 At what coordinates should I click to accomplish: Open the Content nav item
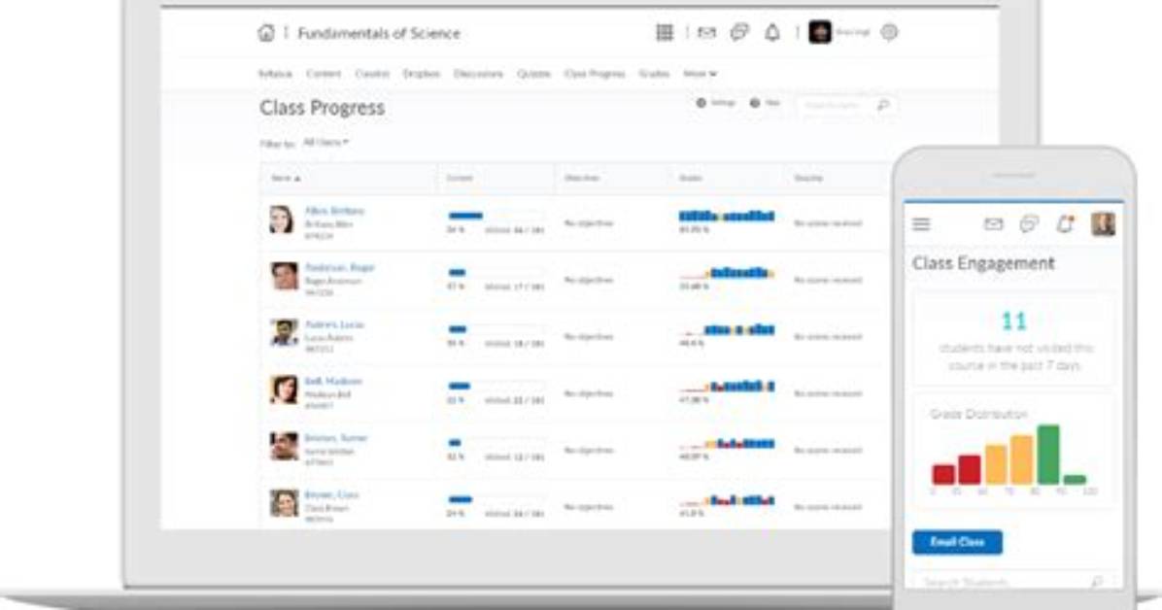click(324, 74)
